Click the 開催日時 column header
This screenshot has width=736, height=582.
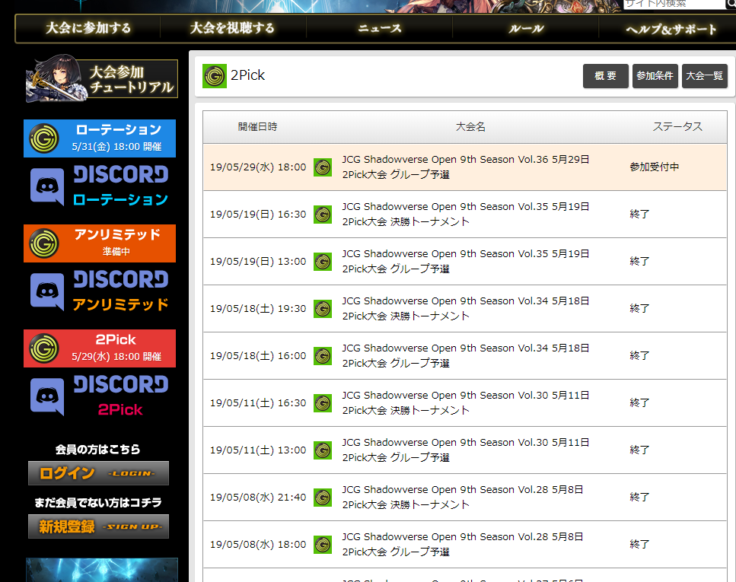[257, 127]
